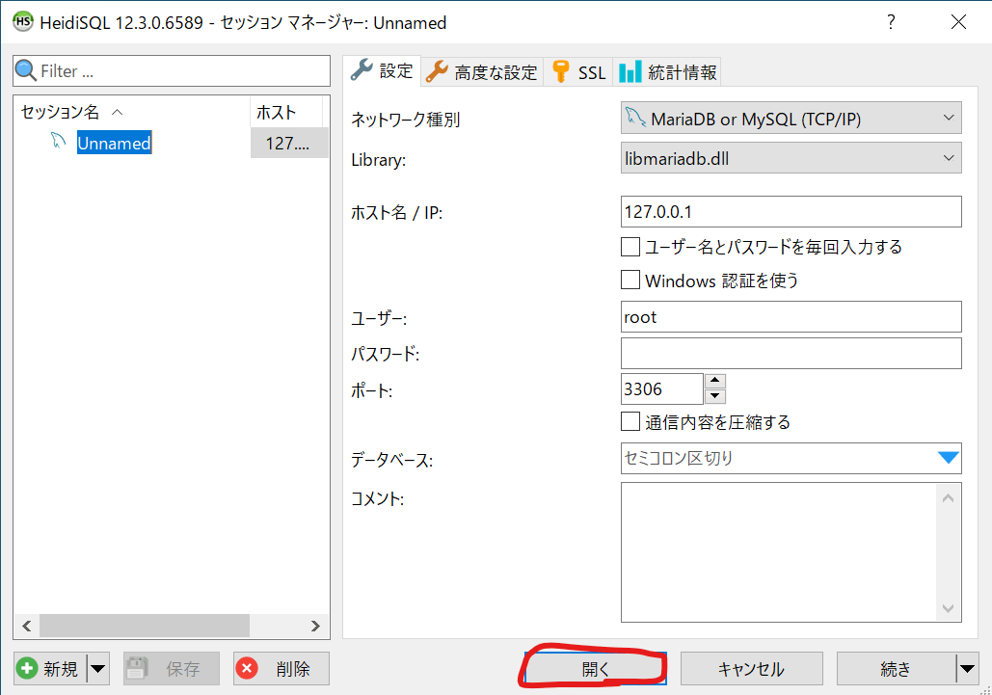Click the session list scroll left arrow
The image size is (992, 695).
(x=27, y=626)
